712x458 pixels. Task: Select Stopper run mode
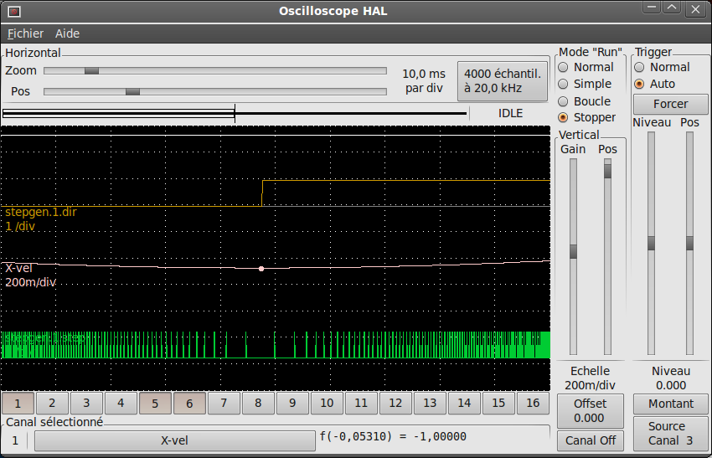click(x=587, y=117)
